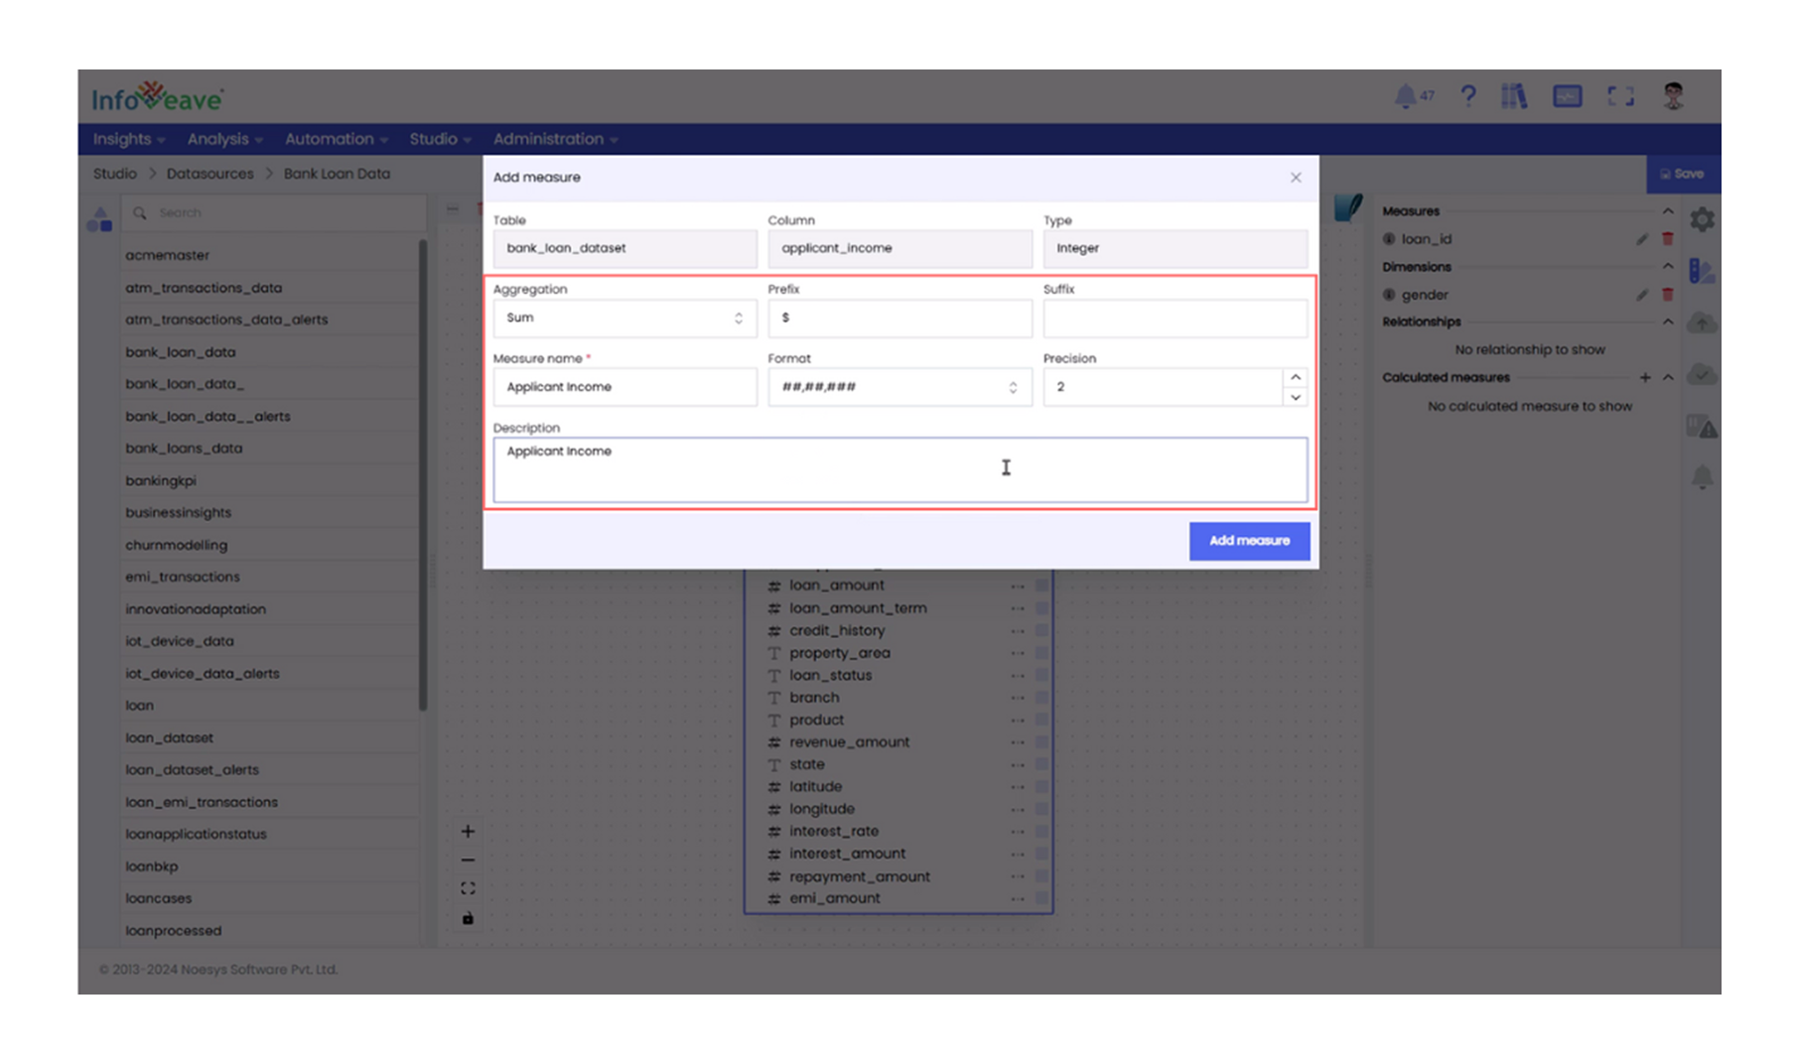
Task: Open the notifications bell showing 47 alerts
Action: tap(1409, 95)
